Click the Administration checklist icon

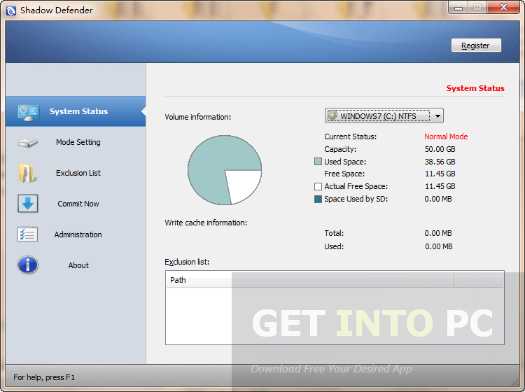(x=27, y=234)
